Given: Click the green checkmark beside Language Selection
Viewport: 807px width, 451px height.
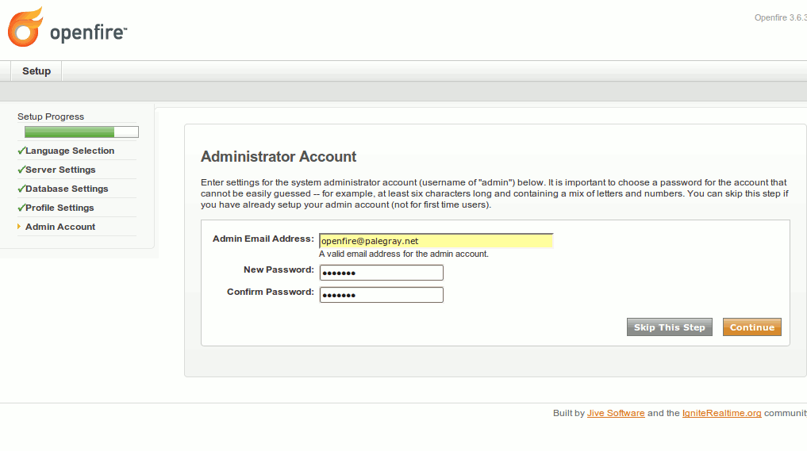Looking at the screenshot, I should pos(21,151).
